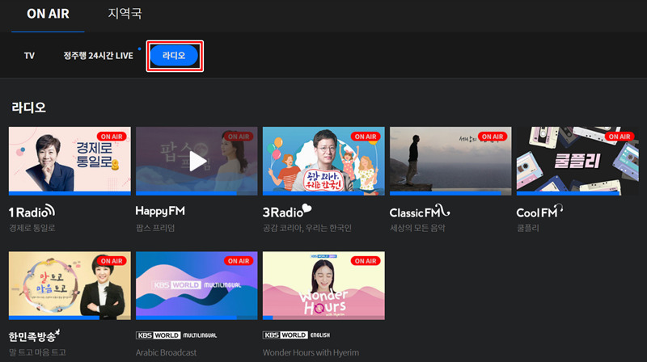Click the programme title 팝스 프리덤
Image resolution: width=647 pixels, height=362 pixels.
pyautogui.click(x=155, y=228)
